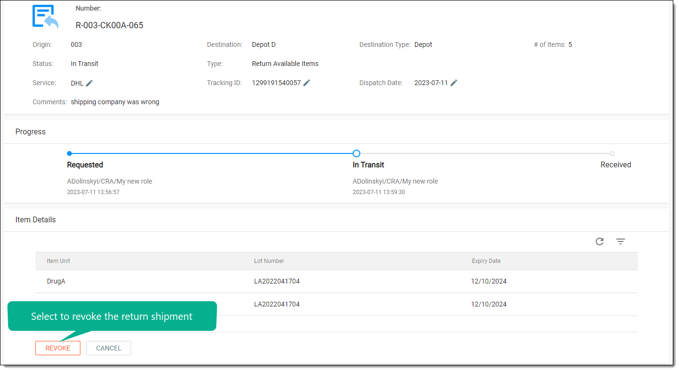Edit the Tracking ID with pencil icon
This screenshot has height=371, width=679.
[x=307, y=83]
